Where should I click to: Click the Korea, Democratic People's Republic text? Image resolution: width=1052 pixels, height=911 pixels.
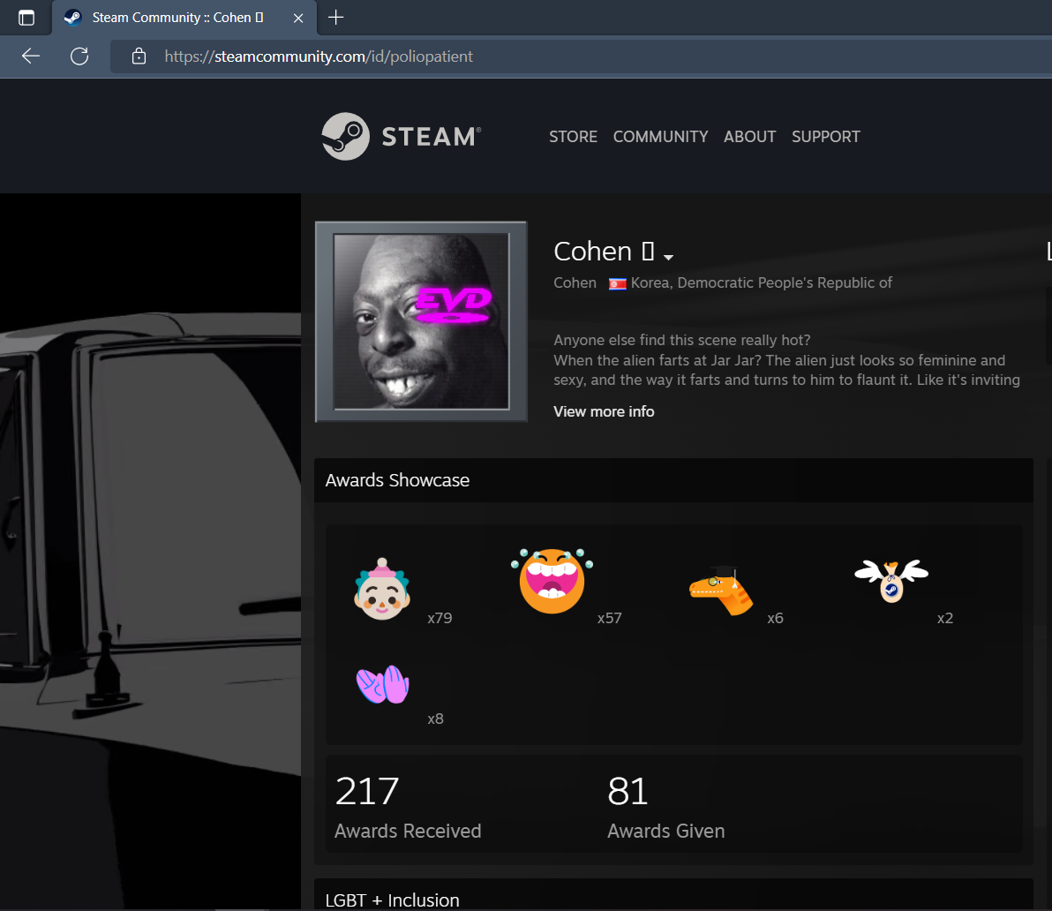coord(761,283)
